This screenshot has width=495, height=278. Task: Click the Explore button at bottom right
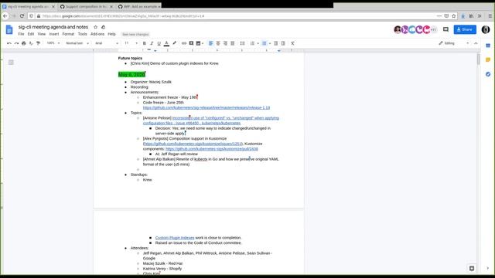tap(472, 268)
